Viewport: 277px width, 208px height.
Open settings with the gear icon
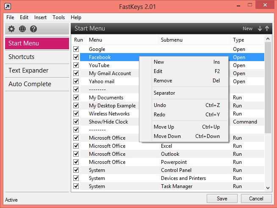[x=11, y=29]
